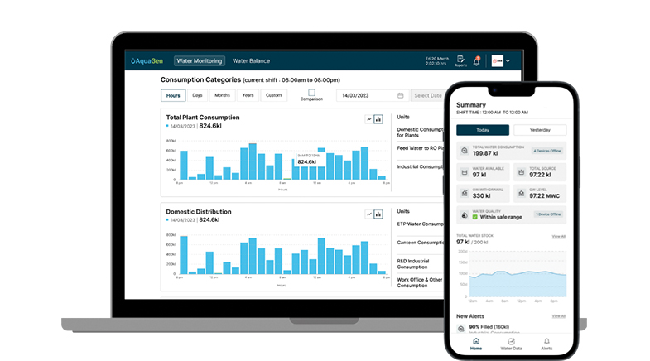Enable the Comparison checkbox
Image resolution: width=650 pixels, height=361 pixels.
311,93
